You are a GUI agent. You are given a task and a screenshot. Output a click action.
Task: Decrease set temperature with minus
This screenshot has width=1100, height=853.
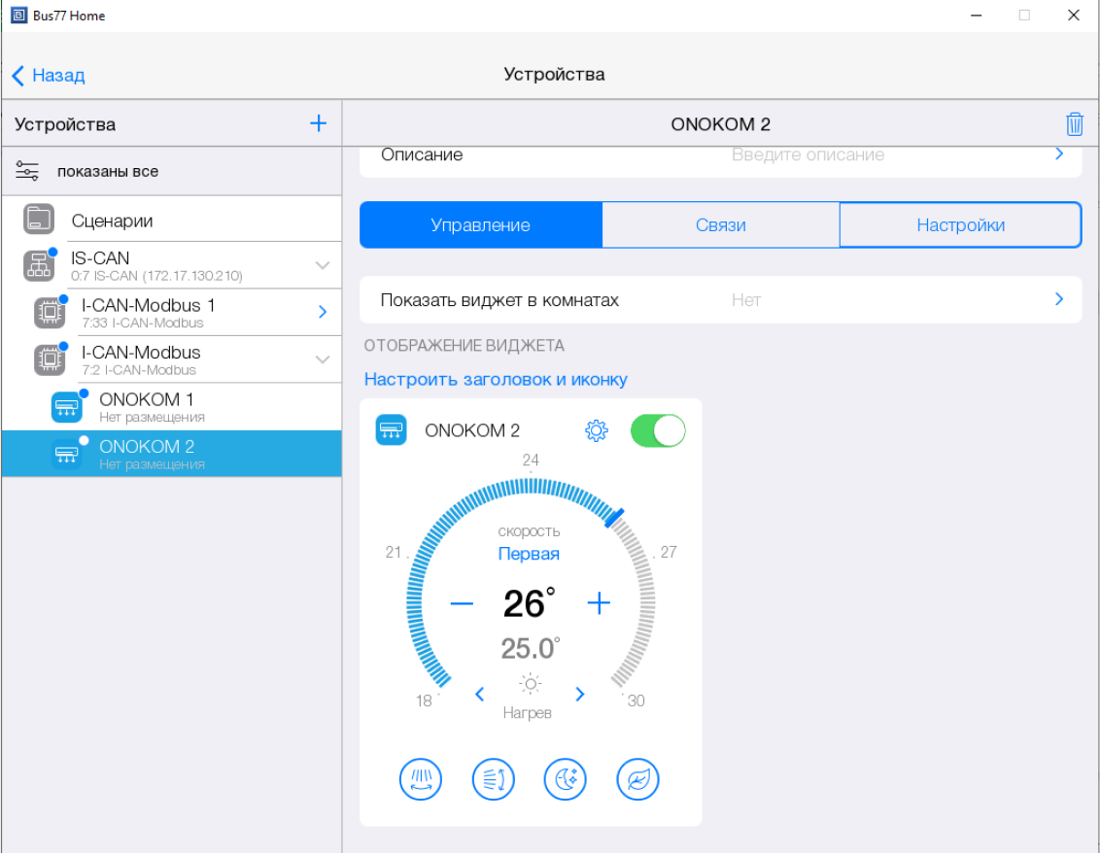tap(462, 603)
